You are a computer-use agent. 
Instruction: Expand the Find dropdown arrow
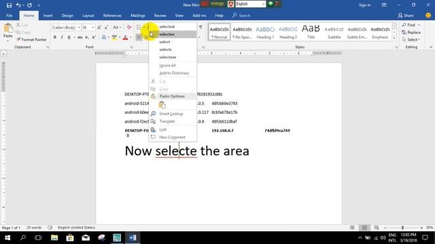click(419, 25)
